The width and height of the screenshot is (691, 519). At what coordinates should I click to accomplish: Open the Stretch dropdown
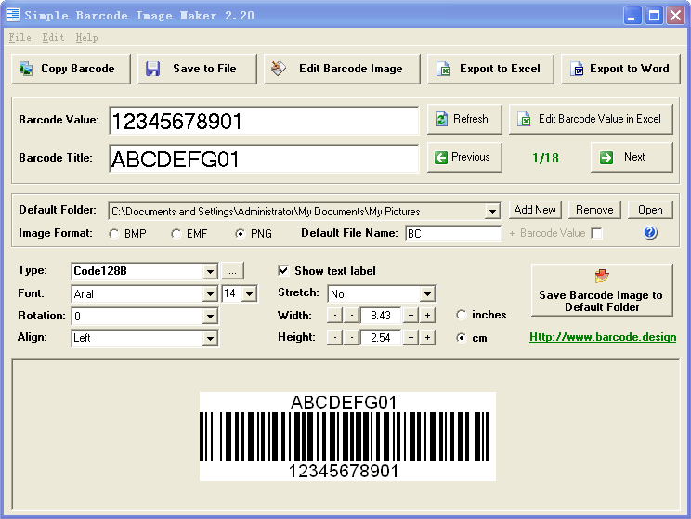(427, 294)
